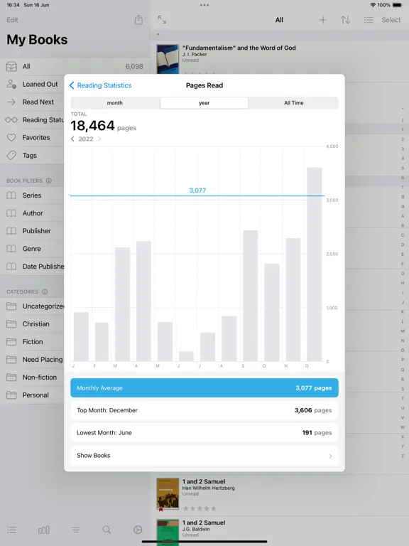The height and width of the screenshot is (546, 409).
Task: Tap Select in top right
Action: click(391, 20)
